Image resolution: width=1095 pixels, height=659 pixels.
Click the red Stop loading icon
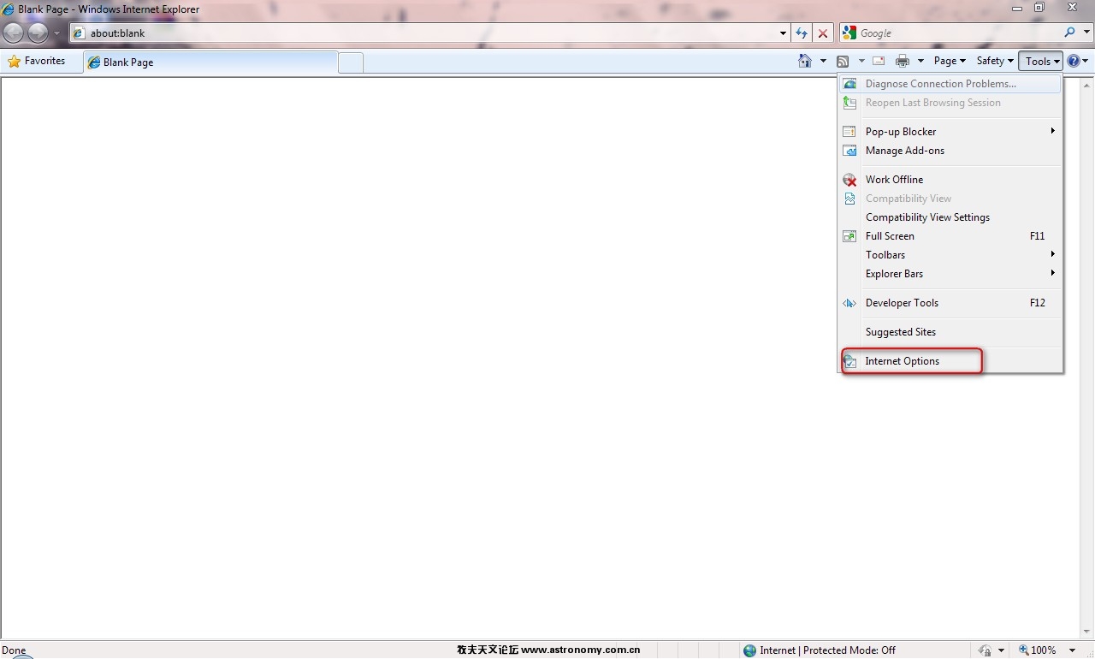pos(823,33)
